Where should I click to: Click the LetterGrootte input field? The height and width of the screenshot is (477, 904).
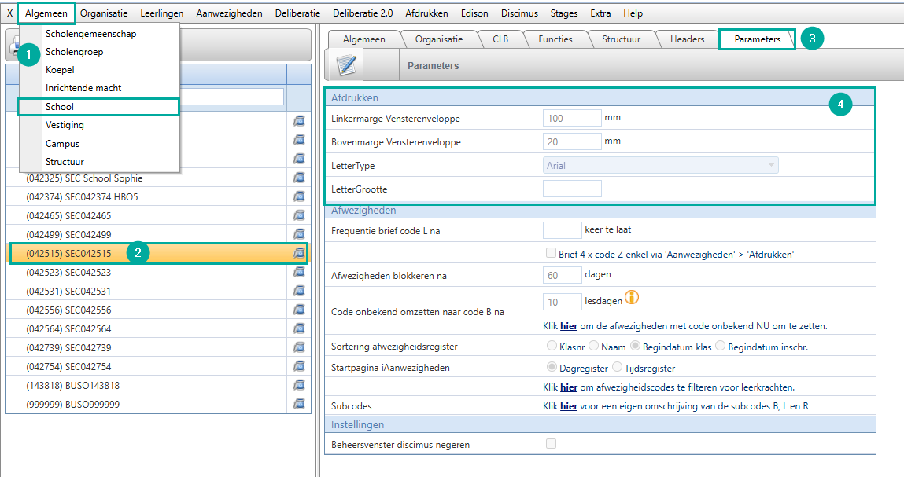click(572, 189)
